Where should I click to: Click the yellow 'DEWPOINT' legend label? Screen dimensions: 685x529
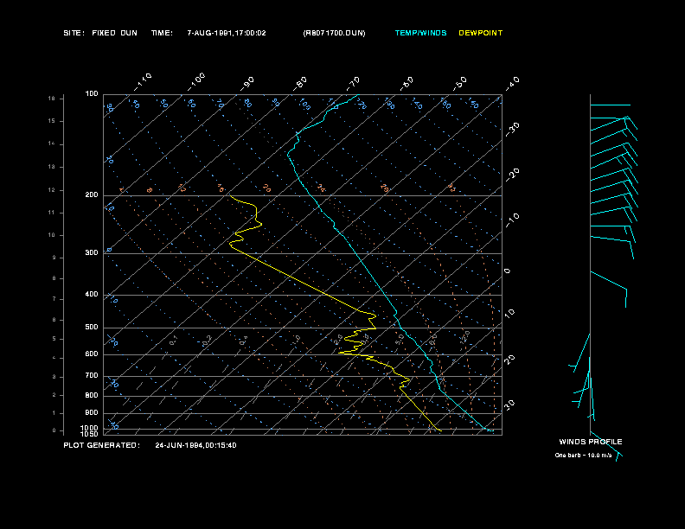pos(481,33)
